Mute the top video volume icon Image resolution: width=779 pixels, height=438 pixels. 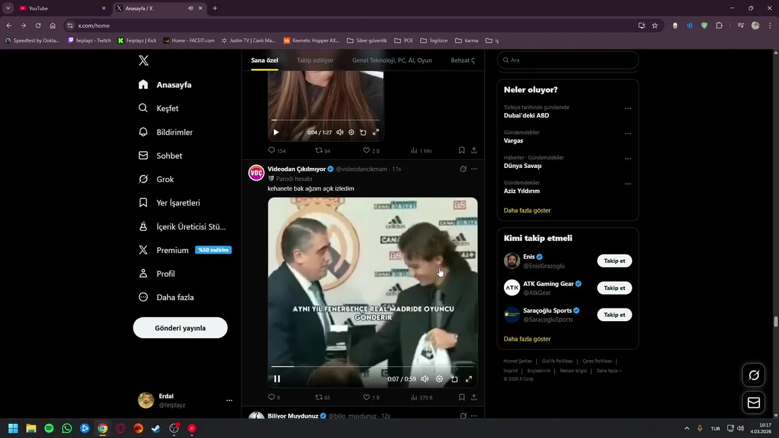click(340, 132)
